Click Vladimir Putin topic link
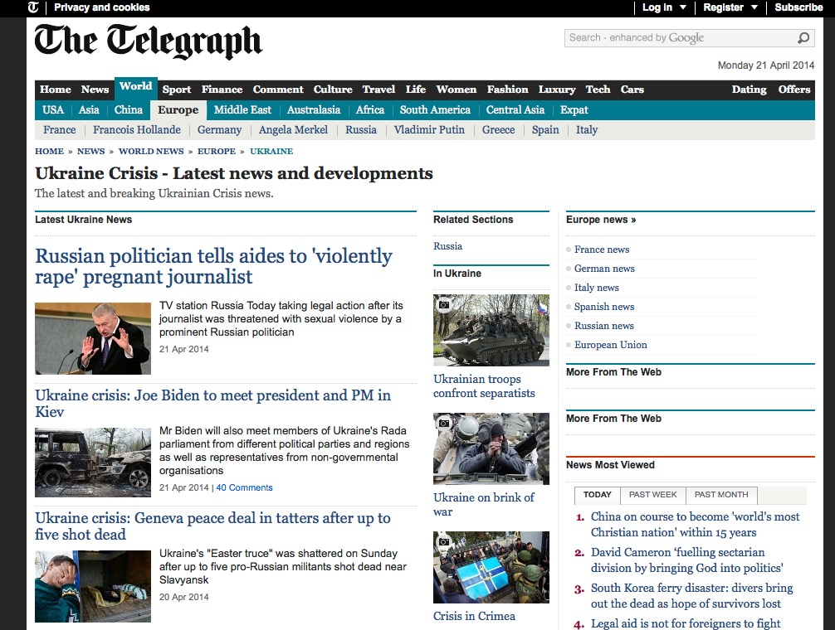Viewport: 835px width, 630px height. point(429,130)
